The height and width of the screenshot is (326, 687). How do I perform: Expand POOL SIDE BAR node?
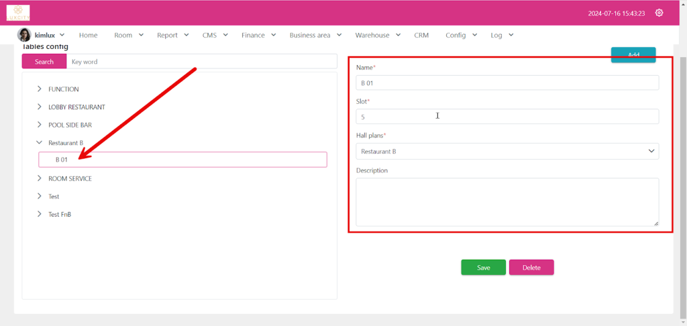pyautogui.click(x=40, y=125)
